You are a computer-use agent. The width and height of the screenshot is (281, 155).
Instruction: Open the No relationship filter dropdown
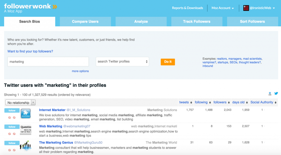[x=20, y=103]
